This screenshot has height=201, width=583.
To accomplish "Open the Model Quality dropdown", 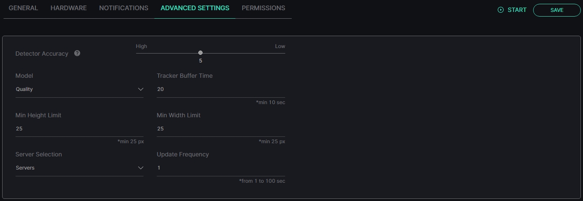I will pyautogui.click(x=79, y=89).
